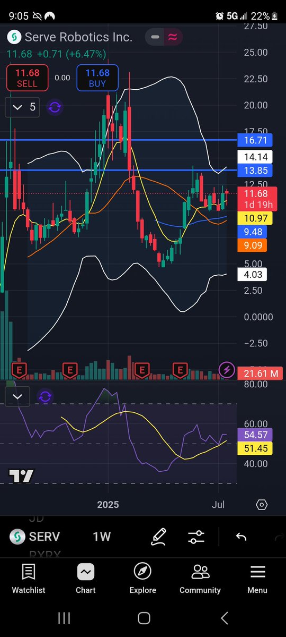Tap the yellow 10.97 moving average label
286x637 pixels.
point(255,218)
